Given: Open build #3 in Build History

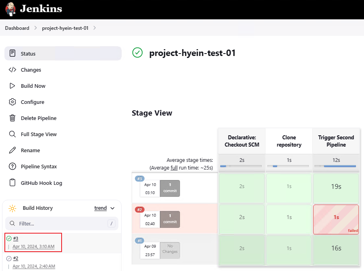Looking at the screenshot, I should (x=16, y=238).
